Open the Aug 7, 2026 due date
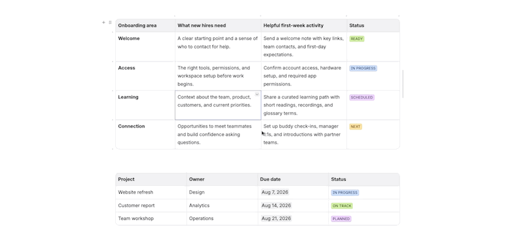The height and width of the screenshot is (246, 518). (275, 192)
